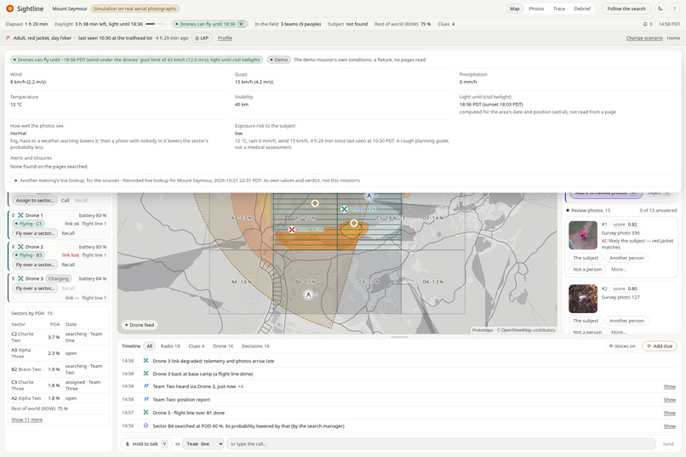Mark photo #1 as The subject
Screen dimensions: 686x457
pos(586,258)
